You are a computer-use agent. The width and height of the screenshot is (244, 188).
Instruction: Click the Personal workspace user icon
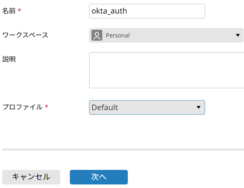coord(97,35)
